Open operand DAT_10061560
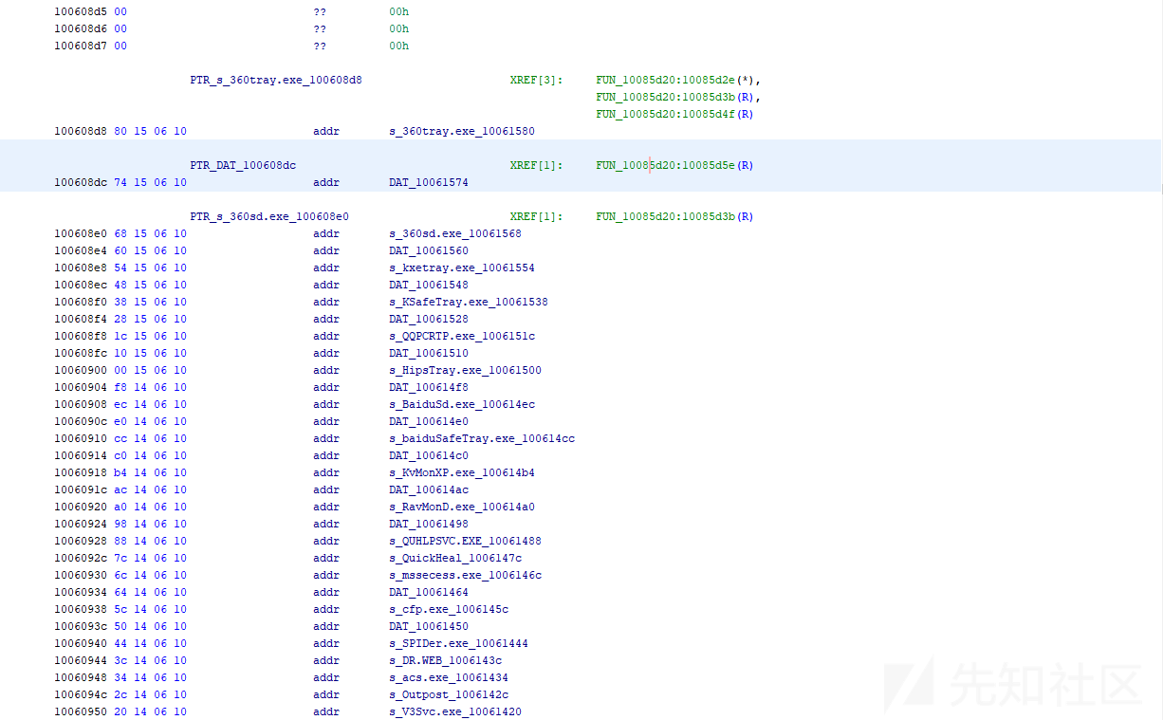 tap(429, 250)
